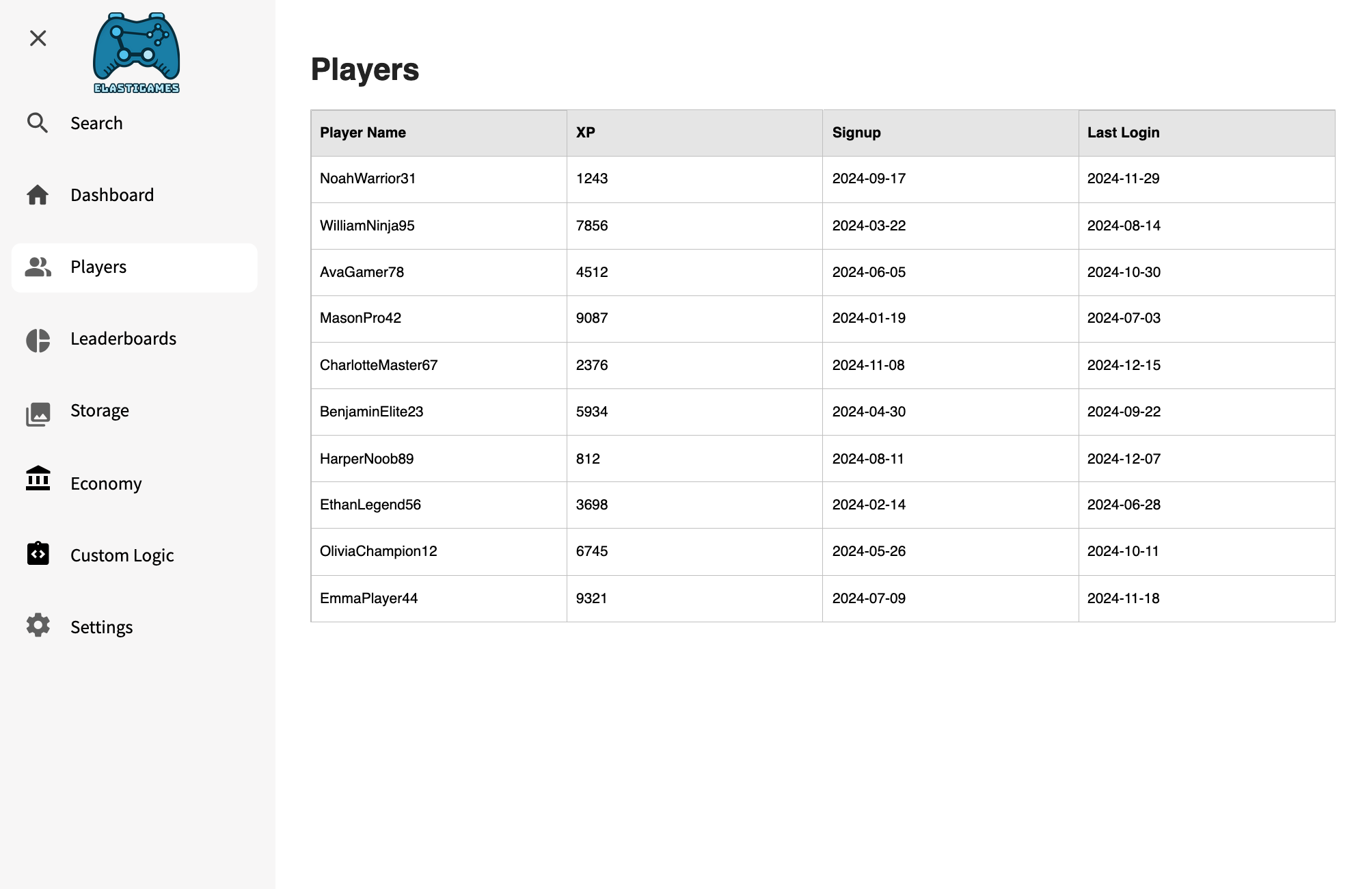Click the Elasticgames controller logo
The height and width of the screenshot is (889, 1367).
point(137,53)
